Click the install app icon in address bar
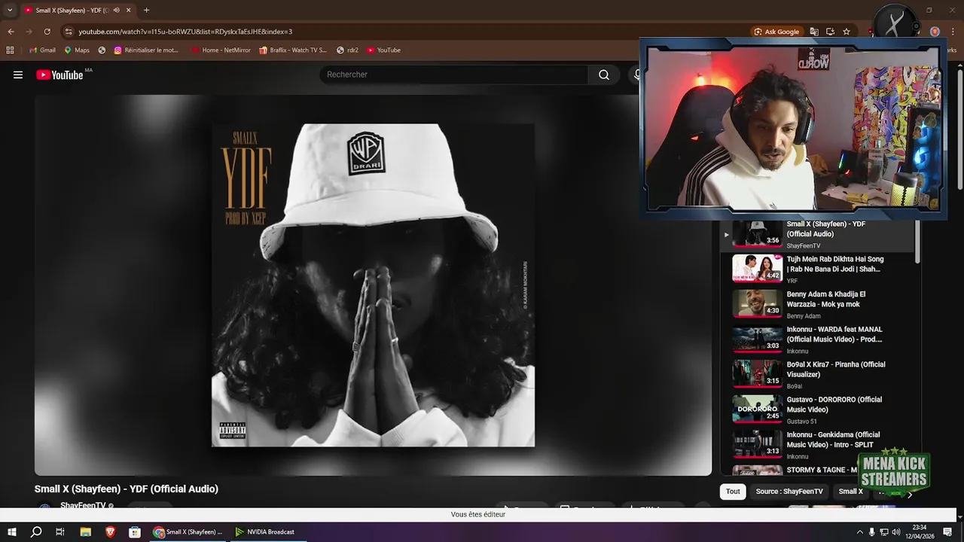 pos(830,32)
